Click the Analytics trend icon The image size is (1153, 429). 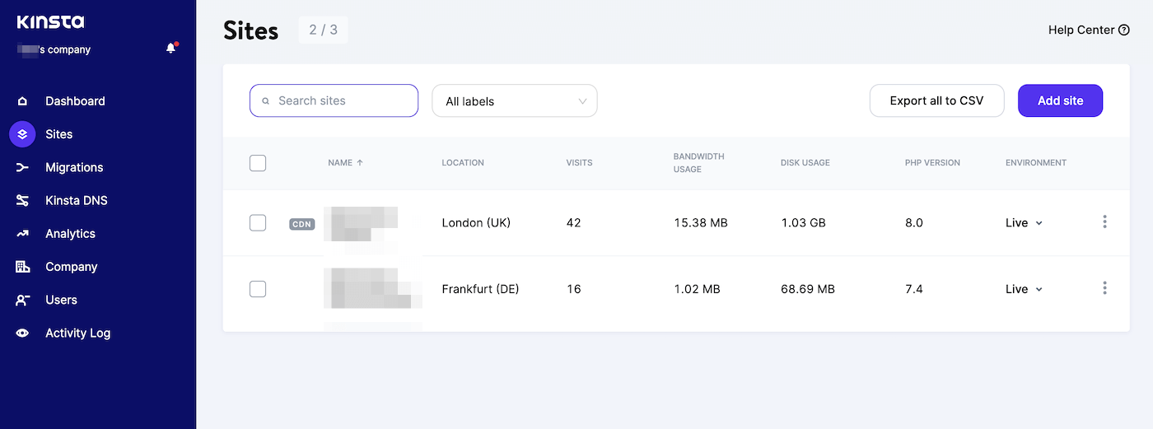22,234
